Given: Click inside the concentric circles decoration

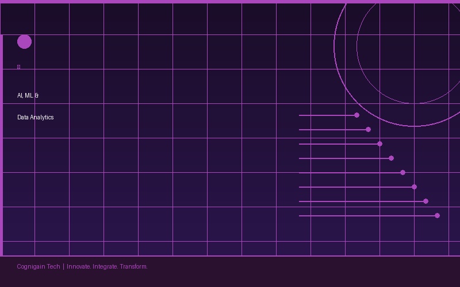Looking at the screenshot, I should tap(414, 46).
